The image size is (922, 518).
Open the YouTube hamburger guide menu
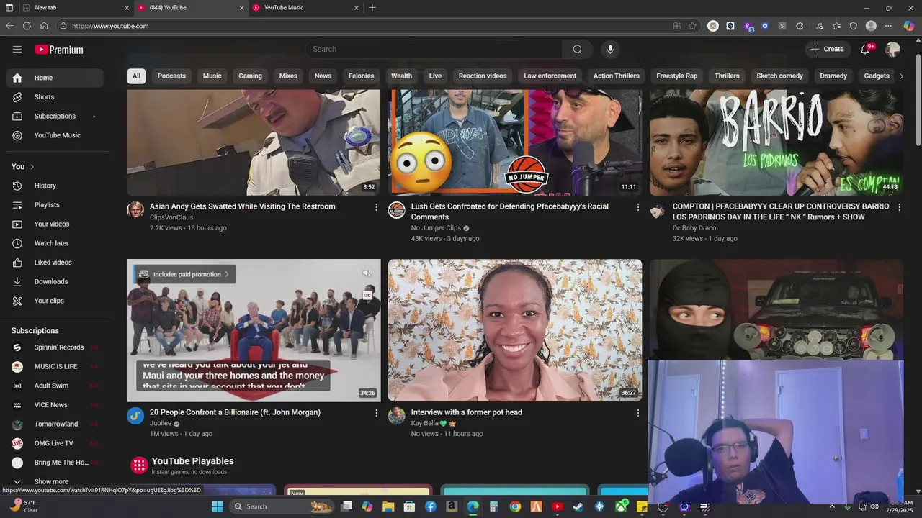tap(17, 50)
